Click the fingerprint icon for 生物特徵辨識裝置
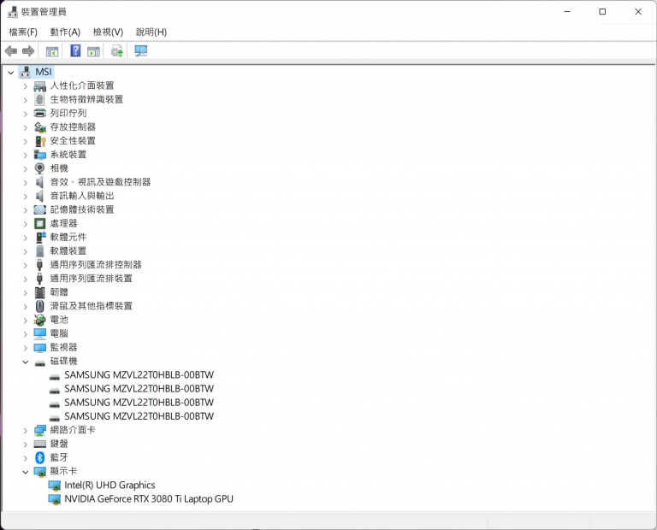The width and height of the screenshot is (657, 530). pos(40,100)
